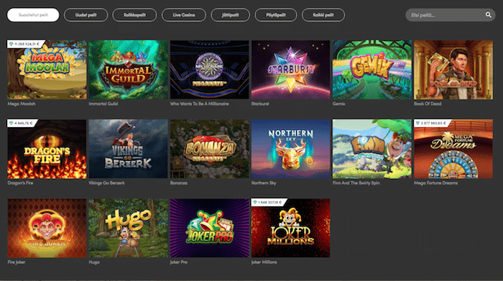This screenshot has height=281, width=503.
Task: Click the Joker Millions jackpot badge
Action: 268,203
